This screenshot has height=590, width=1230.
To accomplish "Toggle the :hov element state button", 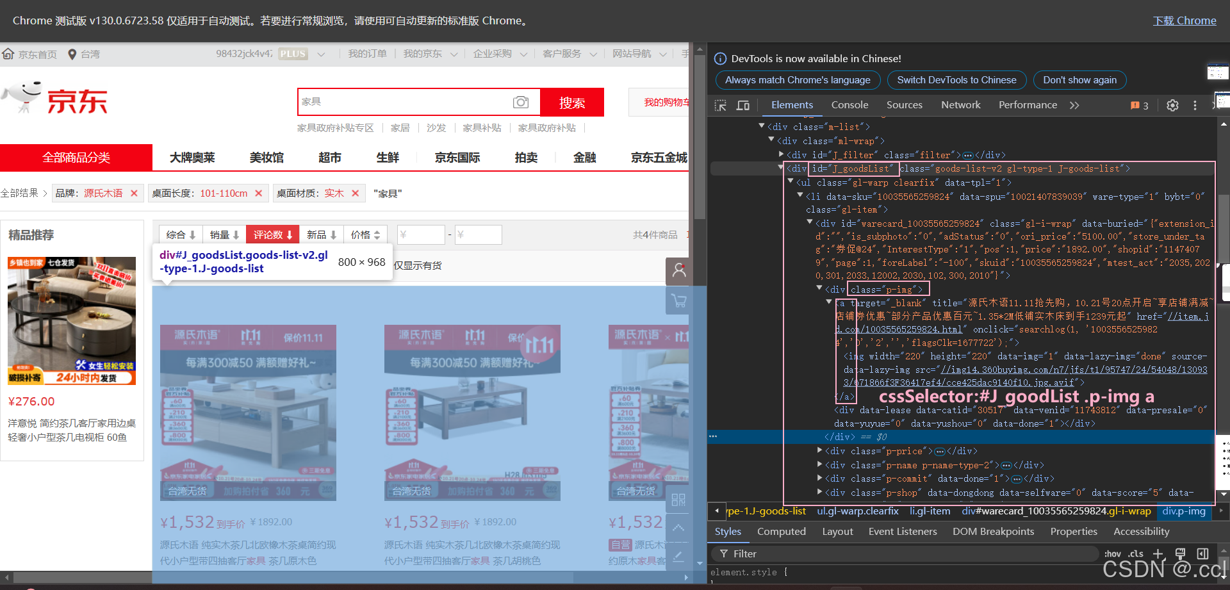I will click(1113, 553).
